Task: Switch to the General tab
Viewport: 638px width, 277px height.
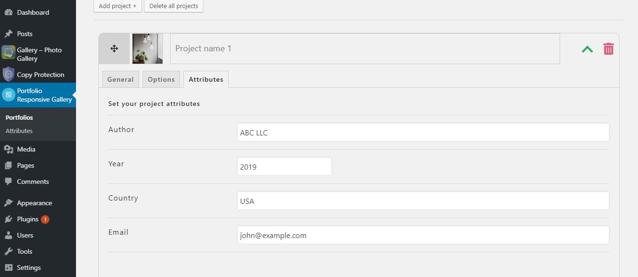Action: pyautogui.click(x=121, y=79)
